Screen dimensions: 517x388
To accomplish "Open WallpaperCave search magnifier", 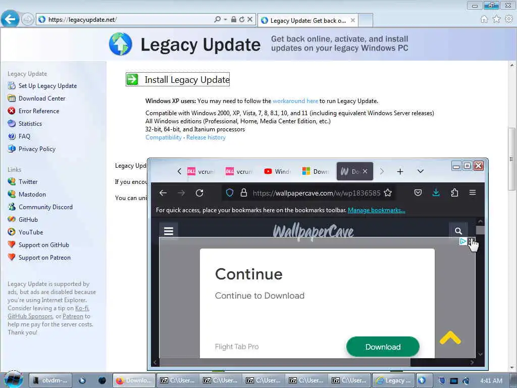I will click(x=458, y=231).
